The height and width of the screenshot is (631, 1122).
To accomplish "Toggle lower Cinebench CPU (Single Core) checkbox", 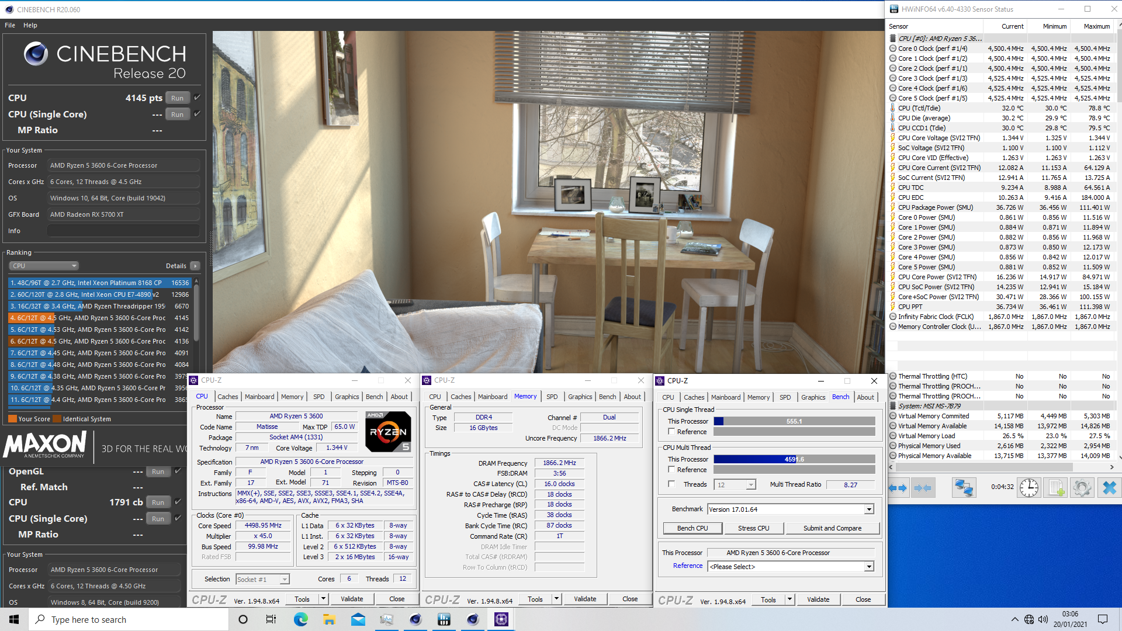I will (178, 518).
